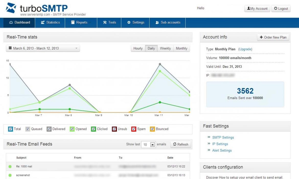The image size is (299, 179).
Task: Uncheck the Total series checkbox
Action: [x=10, y=129]
